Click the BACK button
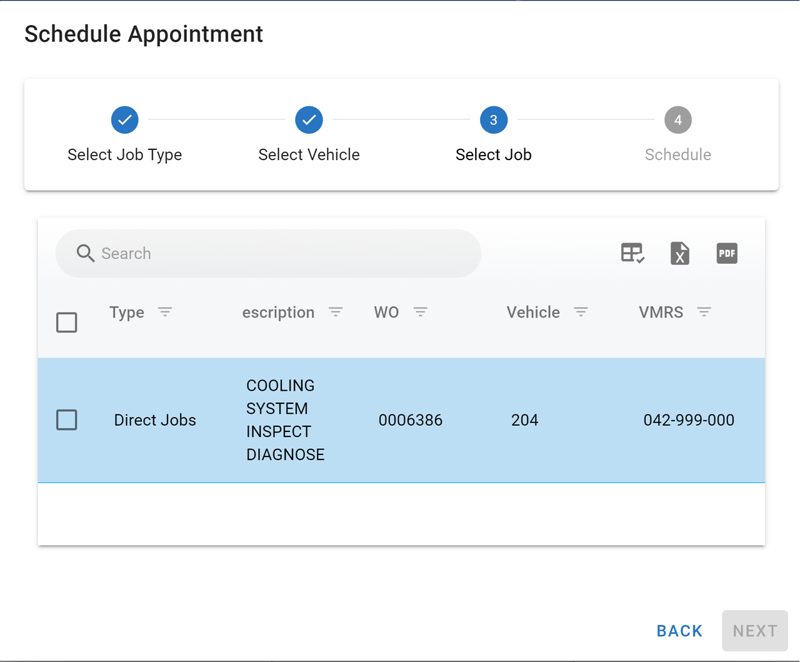The width and height of the screenshot is (800, 662). 679,631
